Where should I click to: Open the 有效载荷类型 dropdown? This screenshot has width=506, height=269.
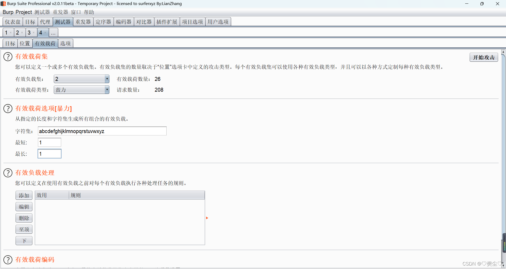pos(82,90)
